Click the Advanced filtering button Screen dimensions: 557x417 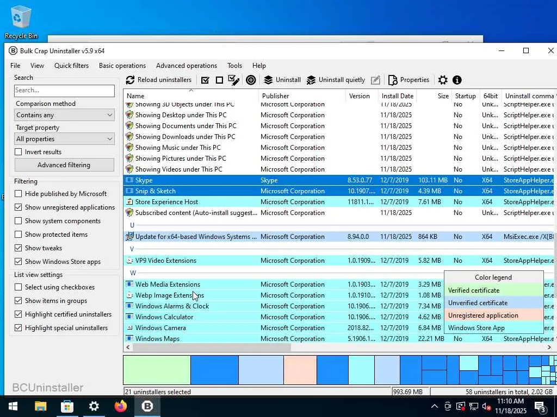point(64,165)
